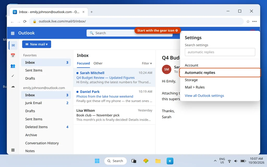The height and width of the screenshot is (167, 267).
Task: Select Inbox under Favorites
Action: click(46, 63)
